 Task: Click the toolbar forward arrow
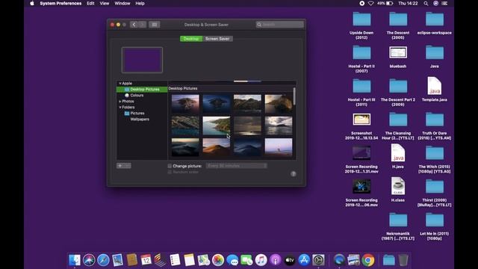tap(143, 25)
